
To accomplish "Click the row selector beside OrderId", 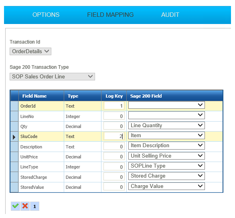I will [14, 106].
